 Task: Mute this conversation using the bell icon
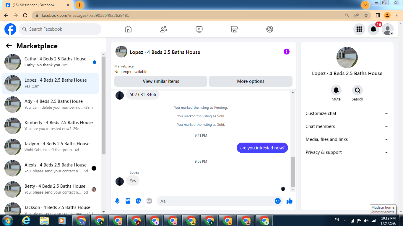336,90
